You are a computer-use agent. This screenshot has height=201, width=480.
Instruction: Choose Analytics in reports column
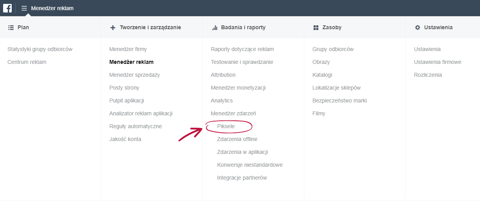coord(222,100)
